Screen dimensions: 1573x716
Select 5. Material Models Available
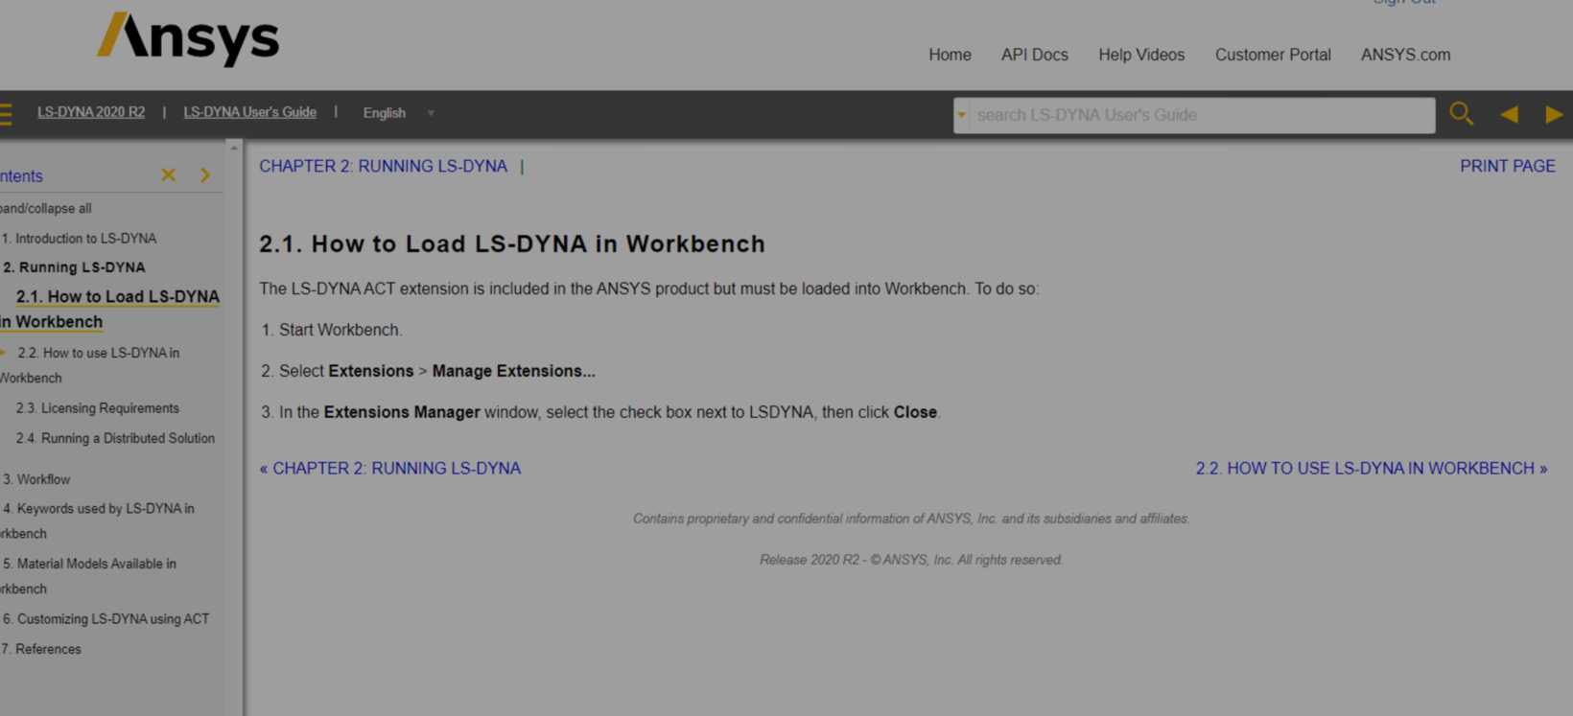coord(88,576)
